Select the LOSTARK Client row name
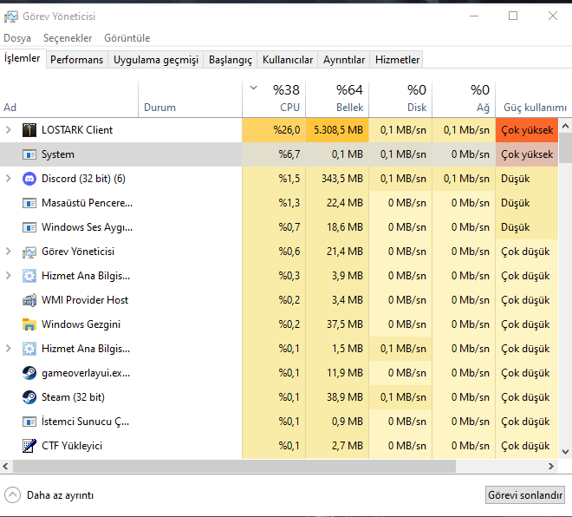This screenshot has width=572, height=517. coord(77,130)
